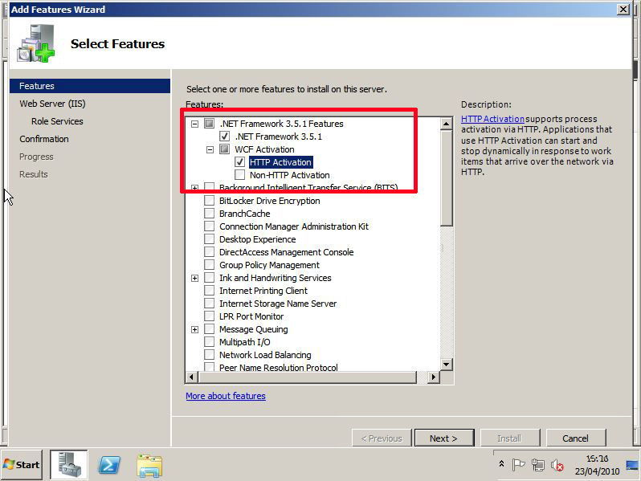This screenshot has height=481, width=641.
Task: Click the taskbar clock showing 23/04/2010
Action: [x=597, y=465]
